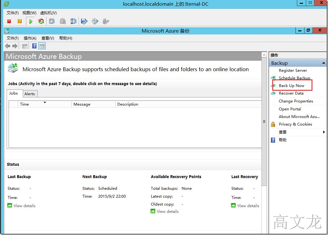Click the take snapshot toolbar icon
The height and width of the screenshot is (235, 328).
[x=52, y=21]
